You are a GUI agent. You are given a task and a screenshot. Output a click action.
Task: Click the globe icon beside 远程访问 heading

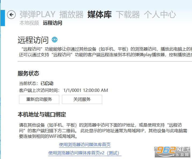coord(54,40)
